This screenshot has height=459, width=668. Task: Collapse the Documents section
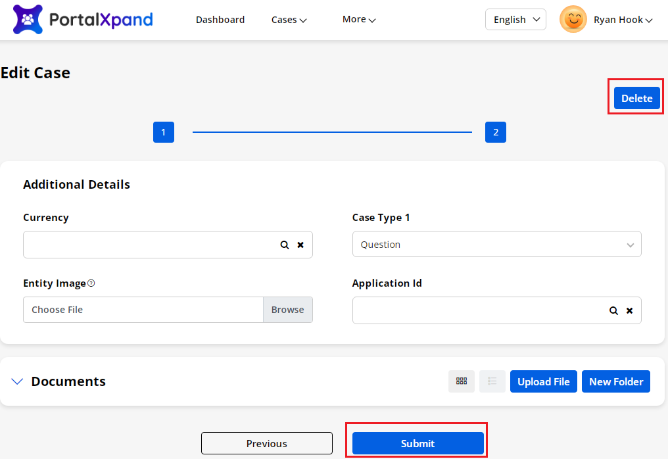pyautogui.click(x=18, y=381)
